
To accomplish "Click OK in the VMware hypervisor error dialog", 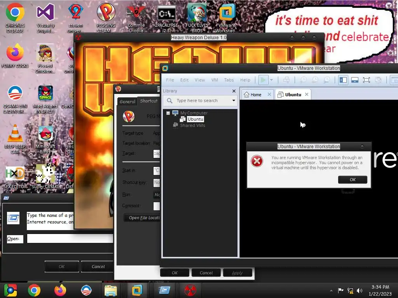I will [x=352, y=179].
